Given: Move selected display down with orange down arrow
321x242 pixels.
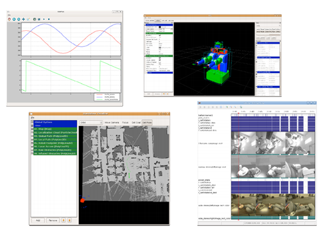Looking at the screenshot, I should pyautogui.click(x=69, y=220).
